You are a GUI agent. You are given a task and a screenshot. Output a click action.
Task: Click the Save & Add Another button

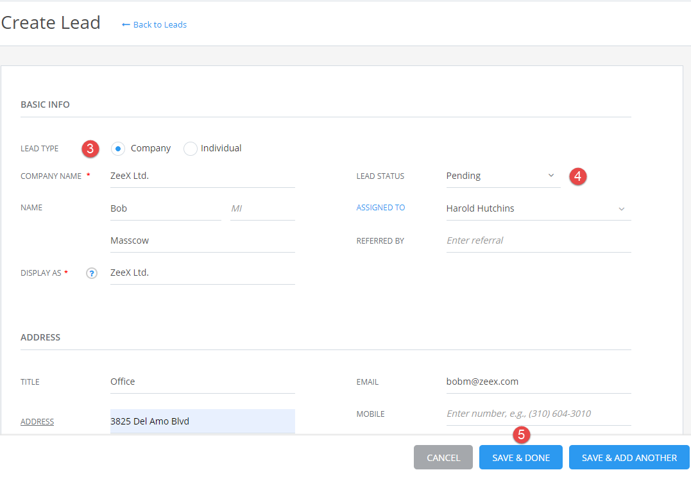(x=629, y=457)
